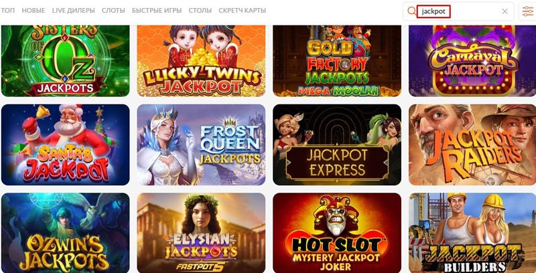The width and height of the screenshot is (536, 273).
Task: Select the СТОЛЫ tab
Action: click(x=200, y=11)
